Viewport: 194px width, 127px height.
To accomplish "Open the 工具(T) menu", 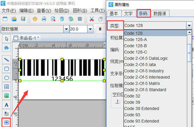I will click(97, 11).
